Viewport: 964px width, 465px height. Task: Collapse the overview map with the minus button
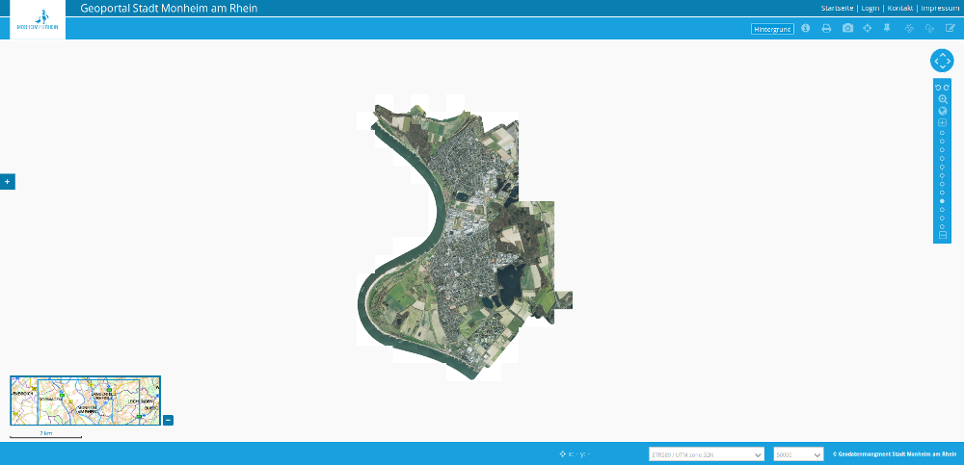(168, 420)
